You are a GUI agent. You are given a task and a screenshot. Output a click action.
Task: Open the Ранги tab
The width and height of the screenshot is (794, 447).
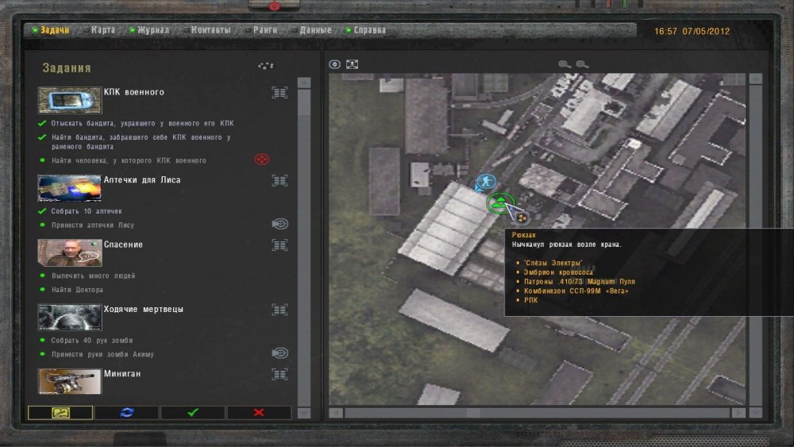point(261,30)
